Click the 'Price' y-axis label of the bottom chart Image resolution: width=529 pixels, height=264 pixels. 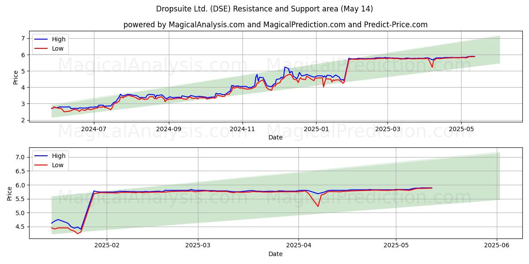(10, 194)
